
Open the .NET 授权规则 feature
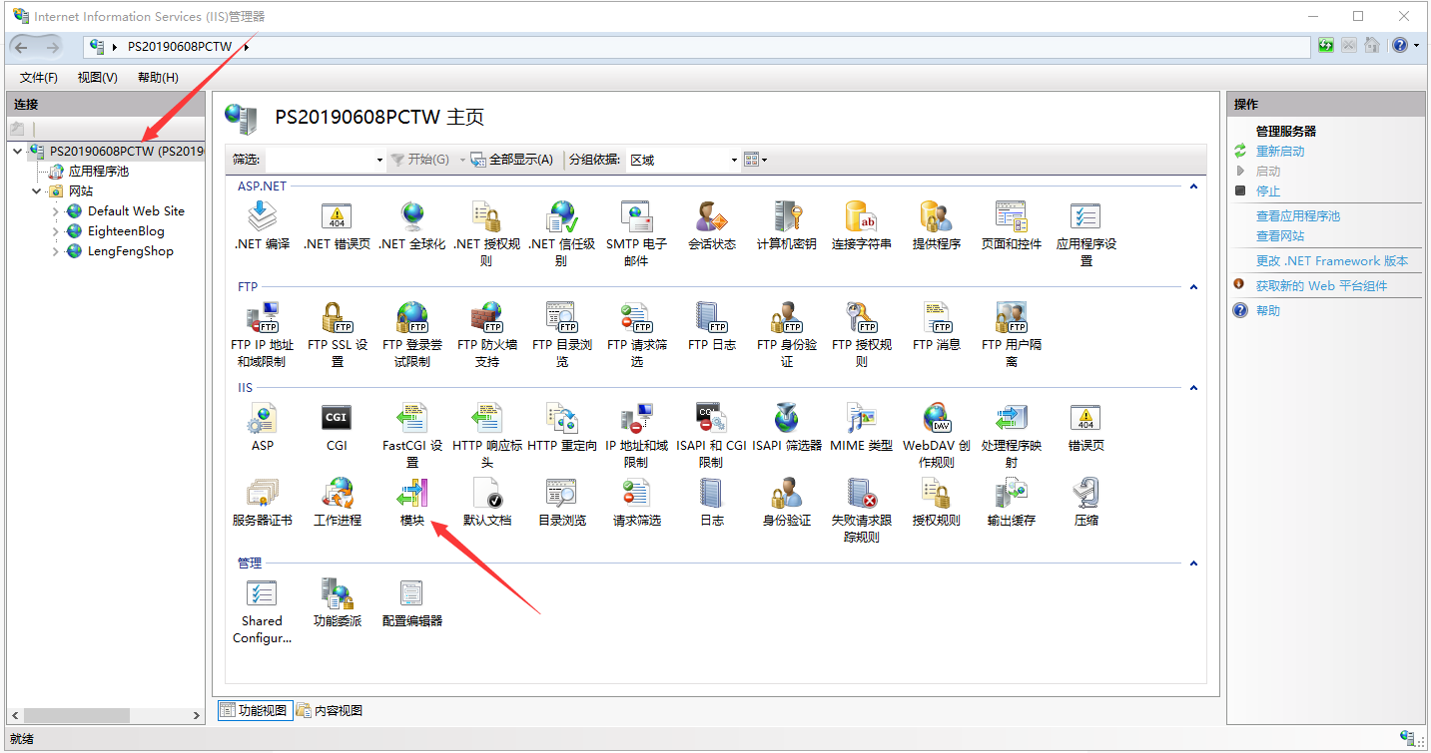(x=486, y=233)
